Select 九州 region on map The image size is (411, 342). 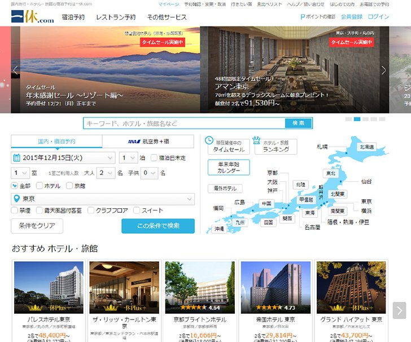240,222
